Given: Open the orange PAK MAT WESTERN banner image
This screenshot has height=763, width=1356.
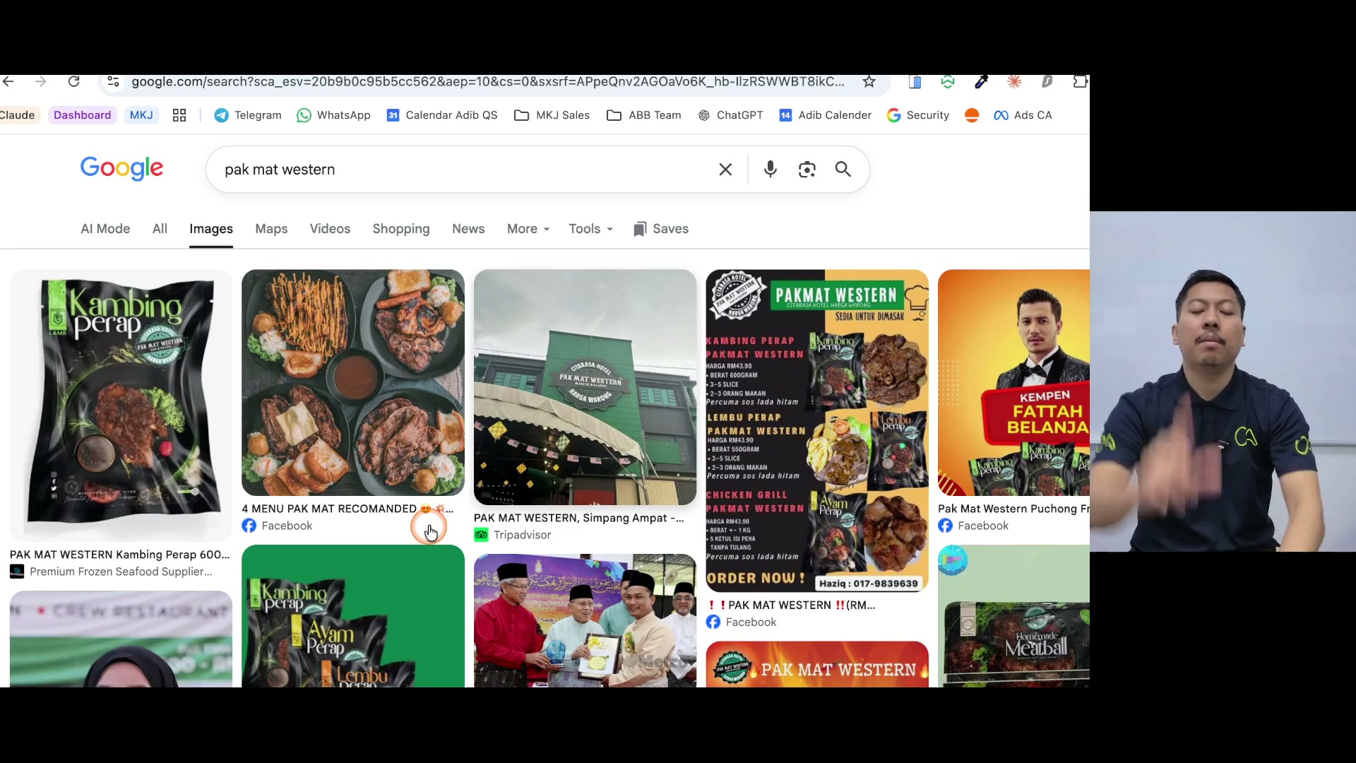Looking at the screenshot, I should (x=817, y=664).
